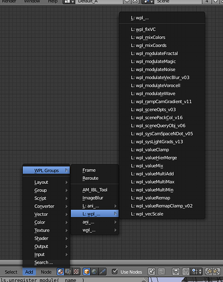Open the Node header menu
The width and height of the screenshot is (223, 282).
pos(46,272)
